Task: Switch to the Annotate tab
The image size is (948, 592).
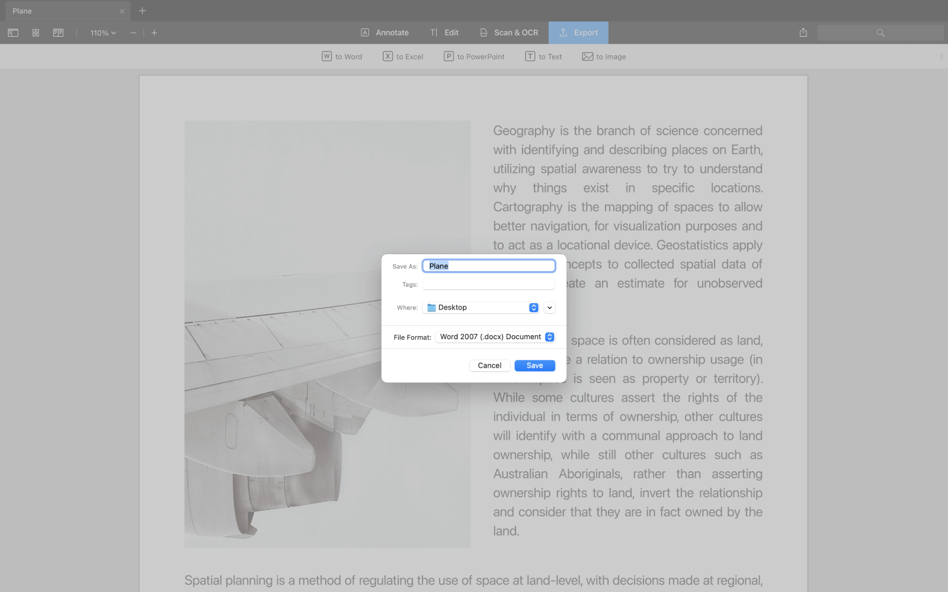Action: point(385,33)
